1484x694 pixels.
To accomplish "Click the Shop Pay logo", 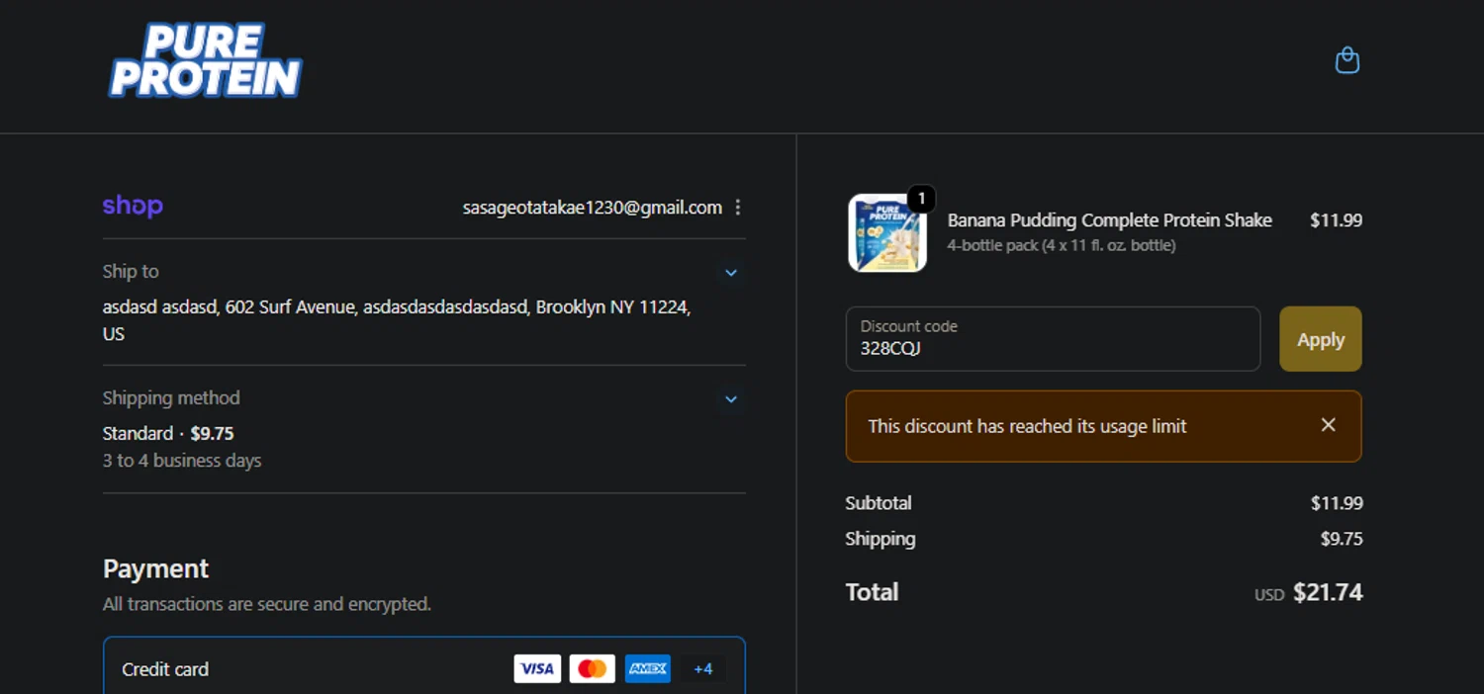I will tap(133, 206).
